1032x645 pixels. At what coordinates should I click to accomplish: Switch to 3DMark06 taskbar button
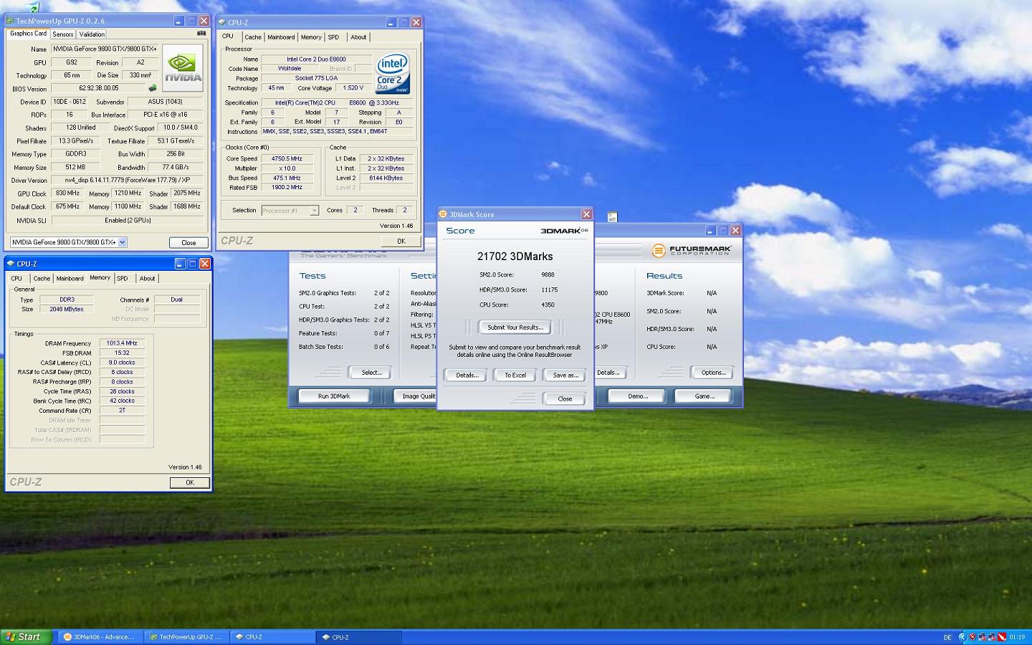(x=99, y=637)
